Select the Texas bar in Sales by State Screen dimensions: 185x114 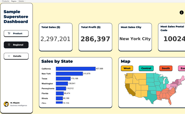(x=63, y=79)
